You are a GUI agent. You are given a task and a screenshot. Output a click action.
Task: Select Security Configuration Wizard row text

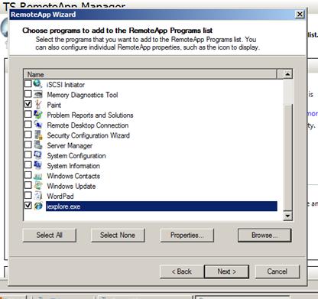[x=88, y=135]
